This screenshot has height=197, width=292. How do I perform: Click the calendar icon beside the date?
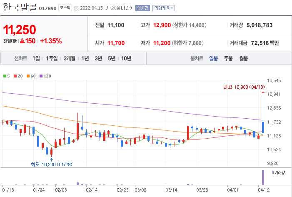coord(76,8)
